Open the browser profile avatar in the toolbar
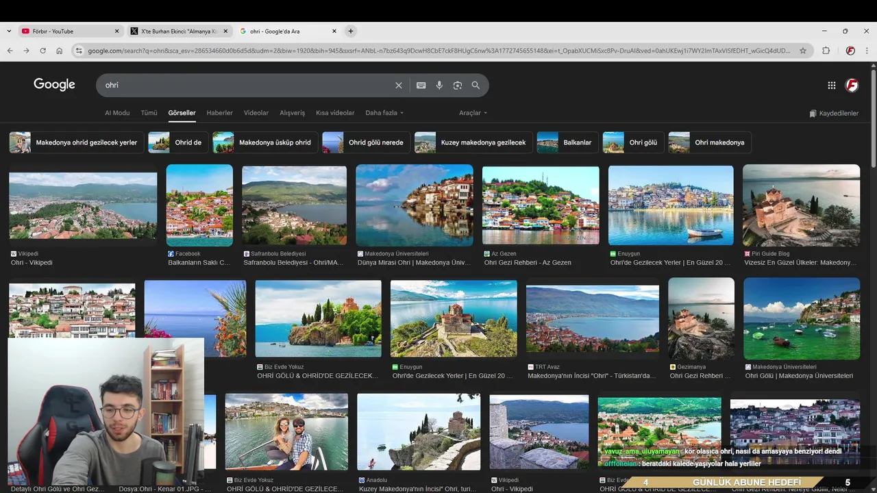877x493 pixels. [x=850, y=51]
